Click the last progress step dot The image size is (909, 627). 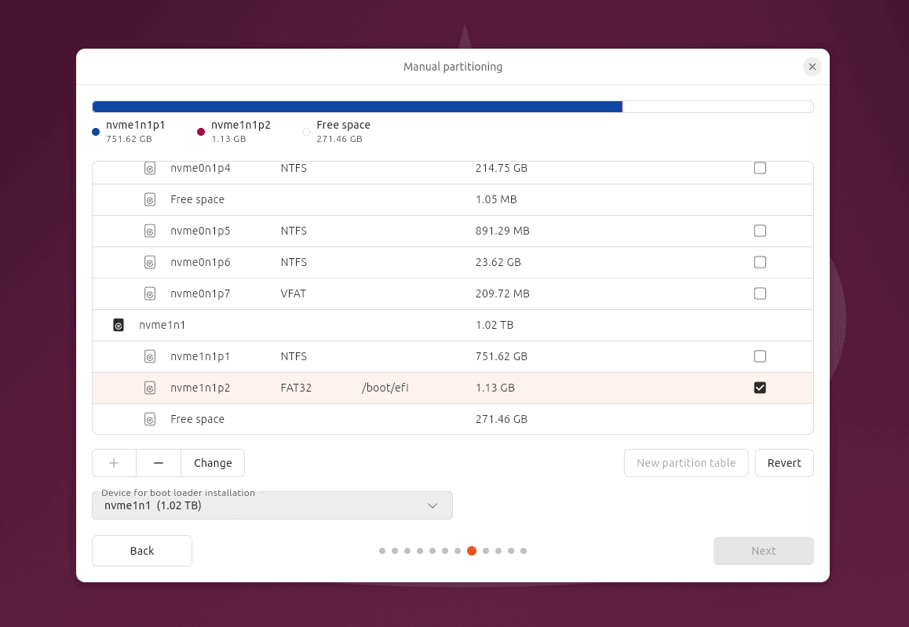point(524,551)
